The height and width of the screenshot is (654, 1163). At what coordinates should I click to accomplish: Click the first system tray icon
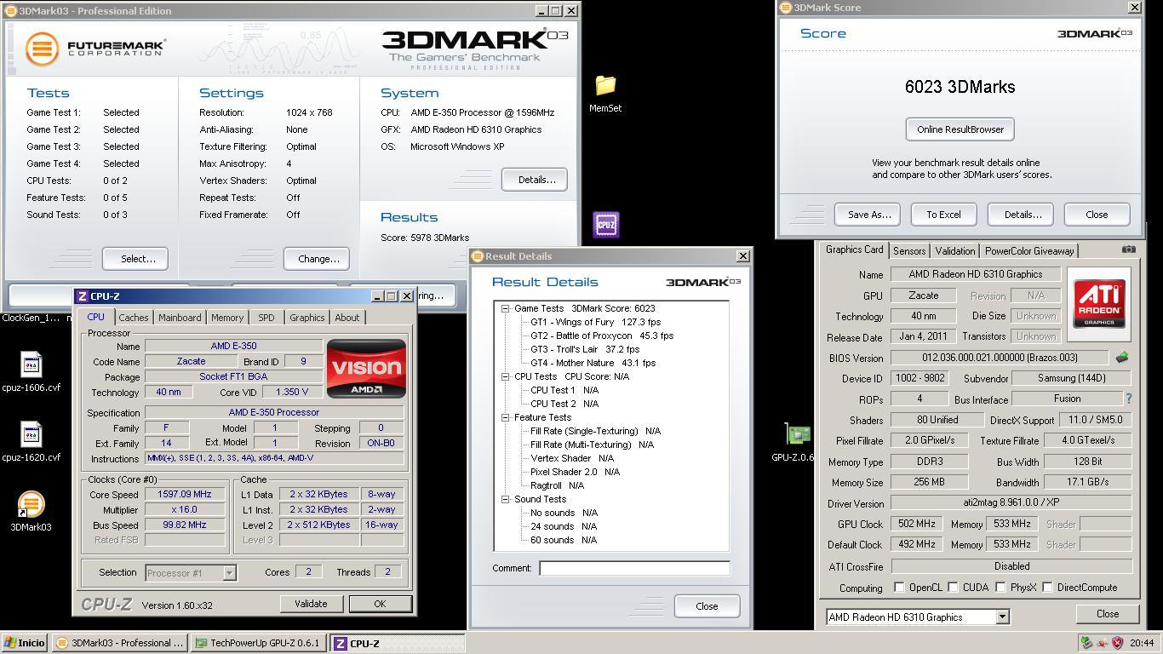click(1086, 643)
